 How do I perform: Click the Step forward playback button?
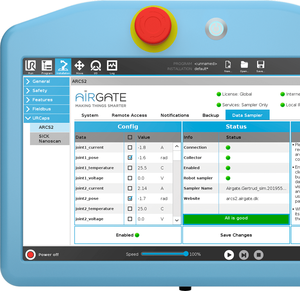[x=244, y=255]
